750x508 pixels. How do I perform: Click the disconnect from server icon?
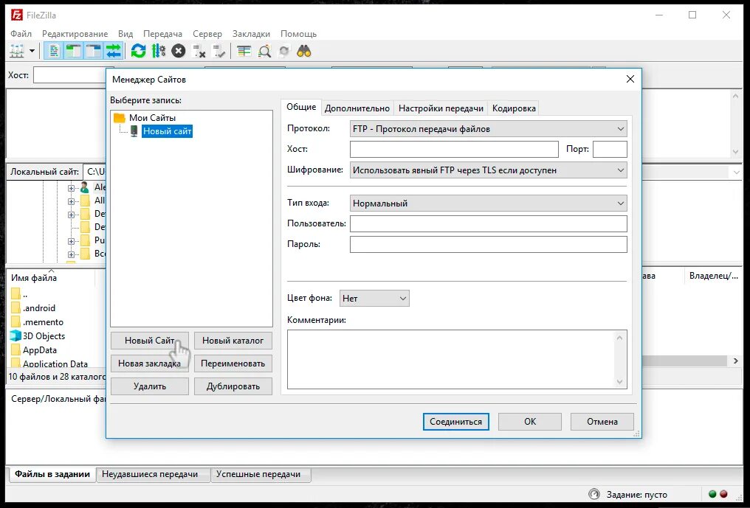coord(199,51)
